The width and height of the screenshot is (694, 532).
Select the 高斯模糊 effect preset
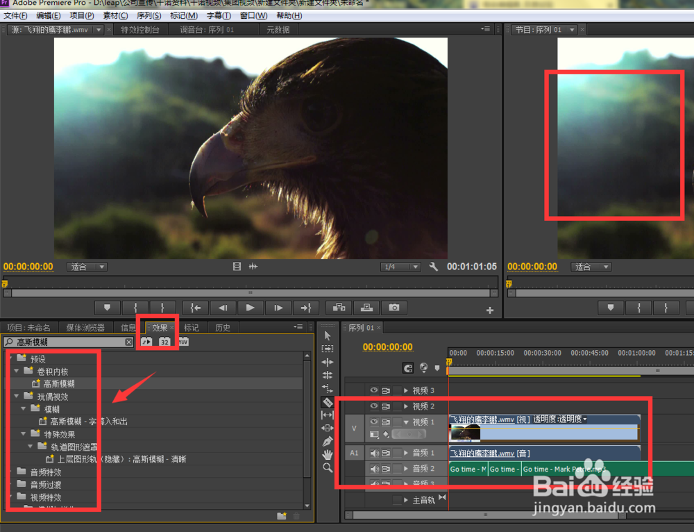[59, 383]
